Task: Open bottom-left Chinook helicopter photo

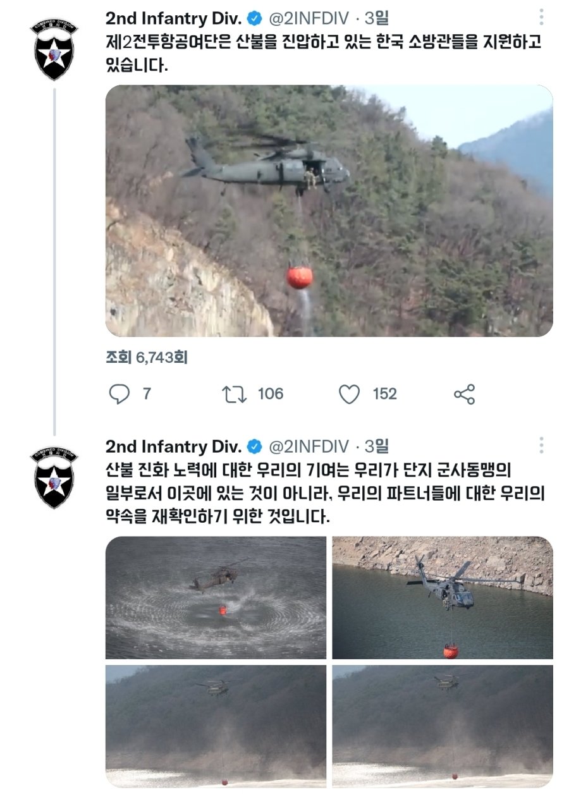Action: (216, 726)
